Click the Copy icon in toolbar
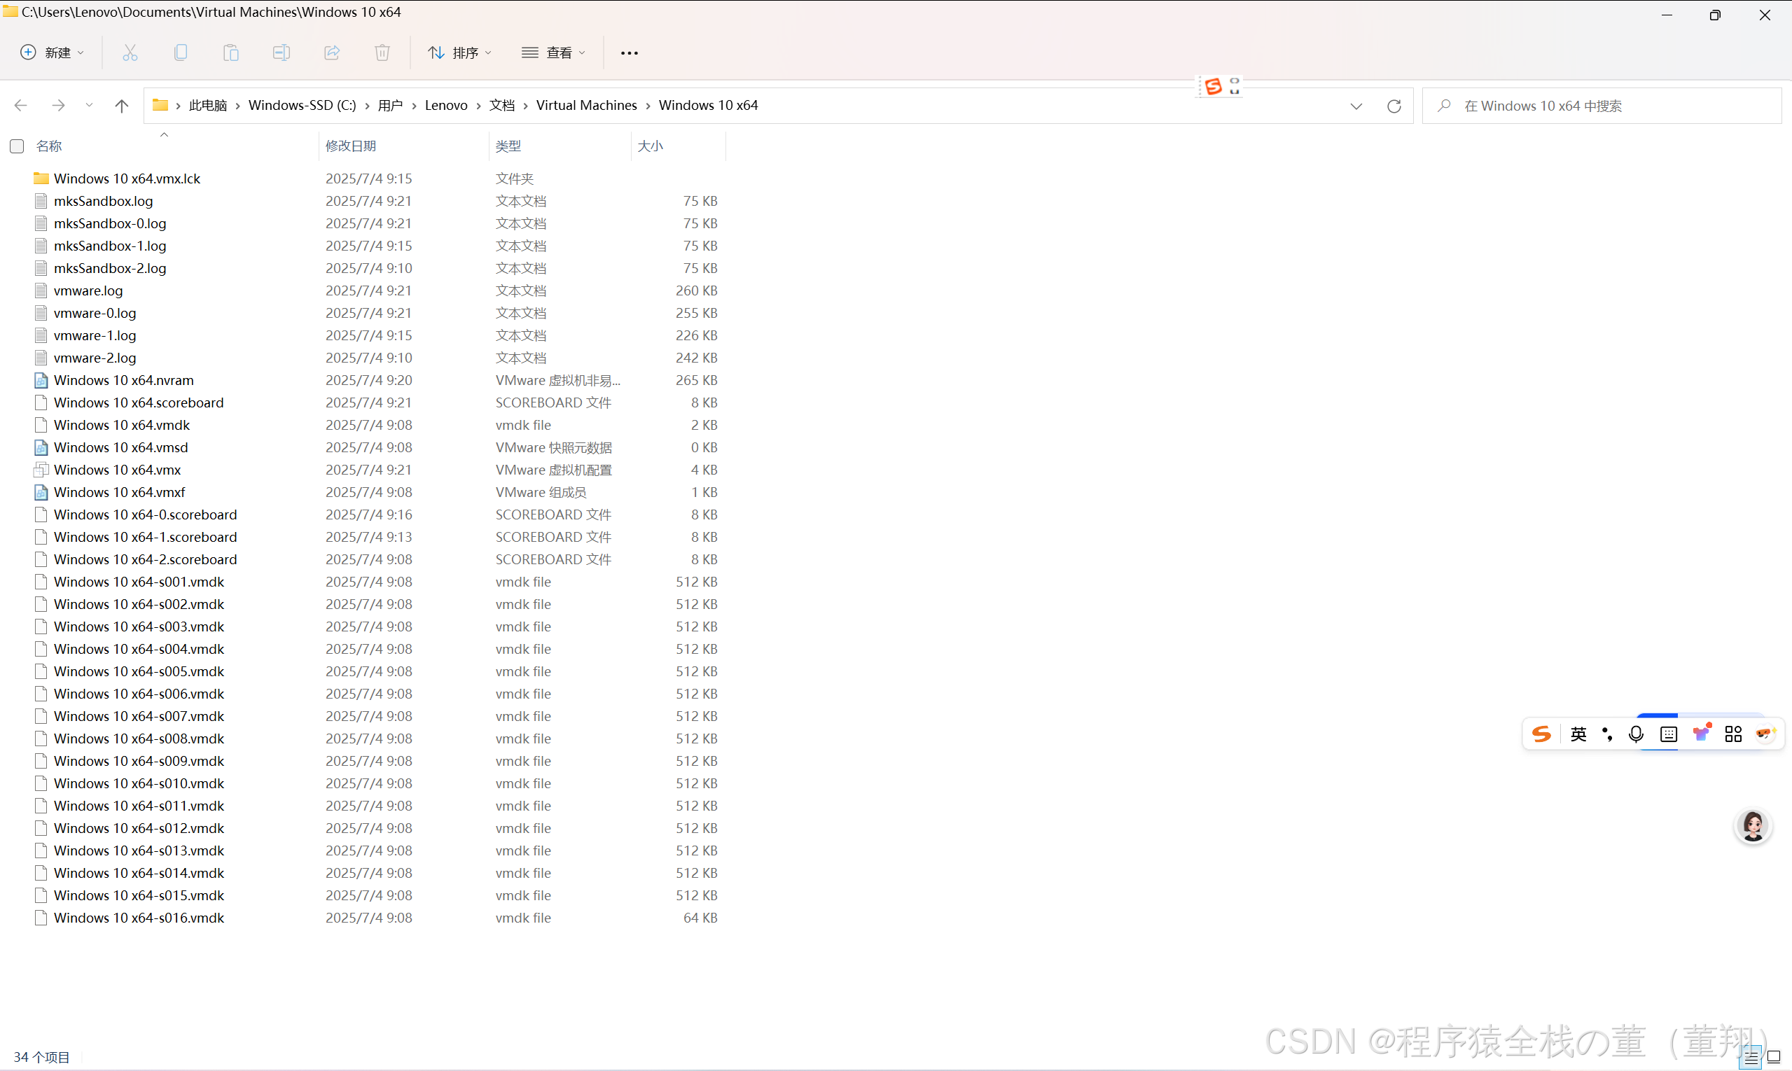The width and height of the screenshot is (1792, 1071). click(181, 52)
